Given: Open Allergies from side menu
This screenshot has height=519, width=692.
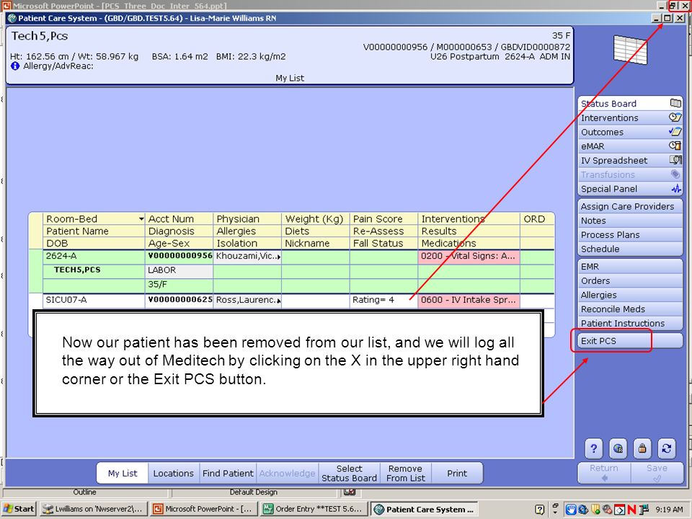Looking at the screenshot, I should click(x=630, y=295).
